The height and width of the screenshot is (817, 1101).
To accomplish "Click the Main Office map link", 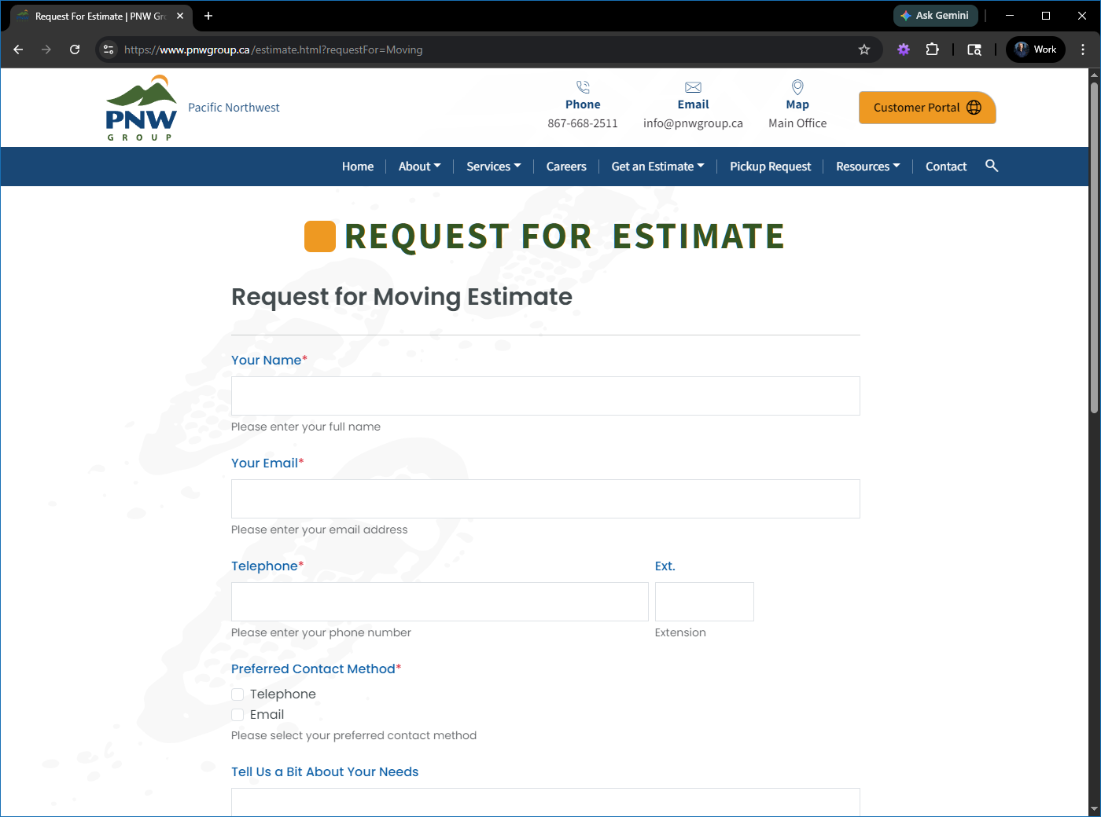I will [x=797, y=123].
